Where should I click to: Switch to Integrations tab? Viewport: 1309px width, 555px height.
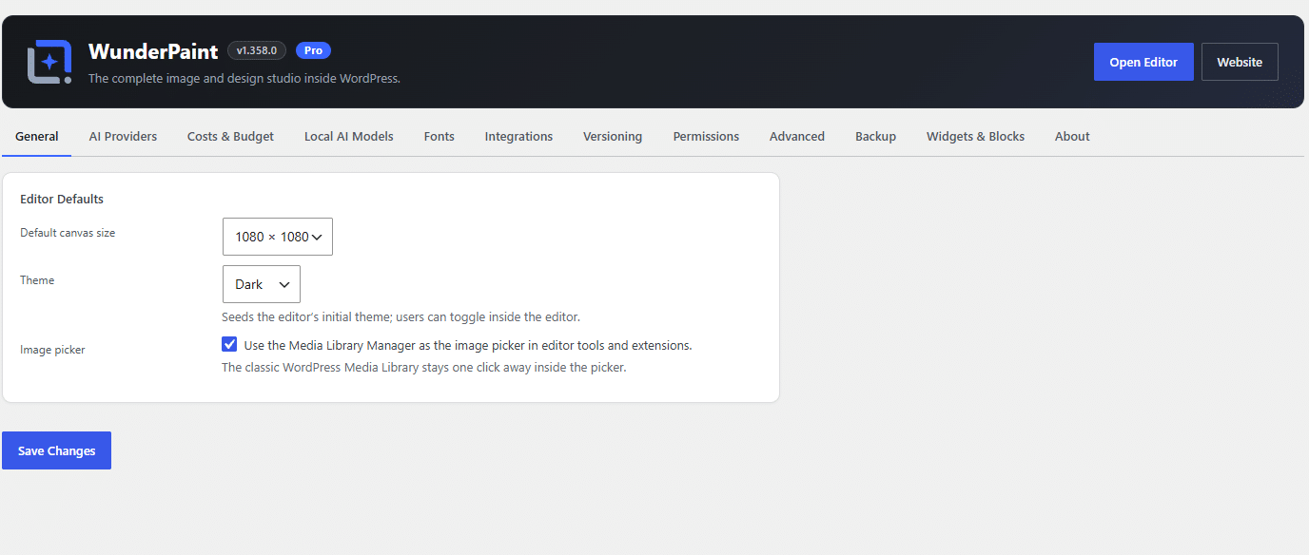pyautogui.click(x=518, y=136)
